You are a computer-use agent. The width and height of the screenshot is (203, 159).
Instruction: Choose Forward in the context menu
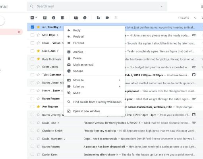click(x=94, y=43)
